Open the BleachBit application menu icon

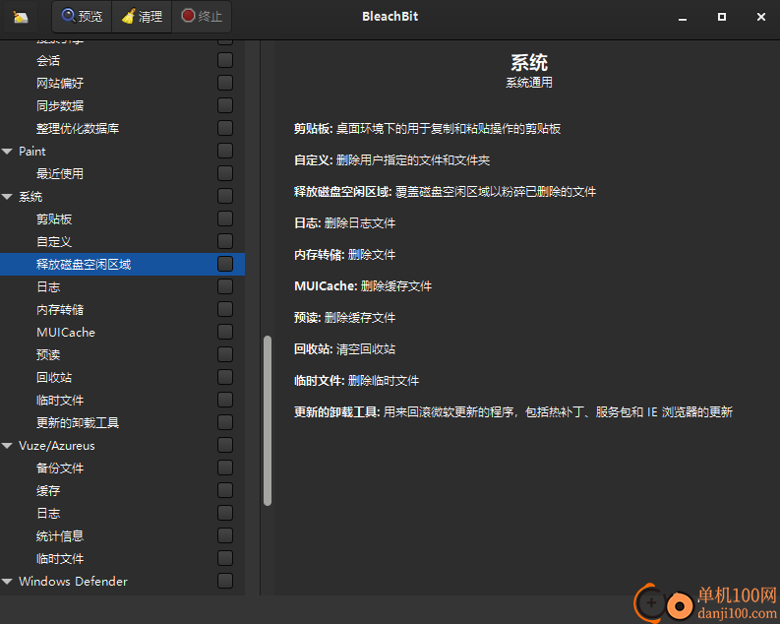21,18
